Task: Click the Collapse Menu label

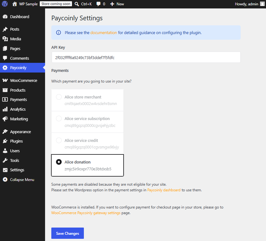Action: 22,180
